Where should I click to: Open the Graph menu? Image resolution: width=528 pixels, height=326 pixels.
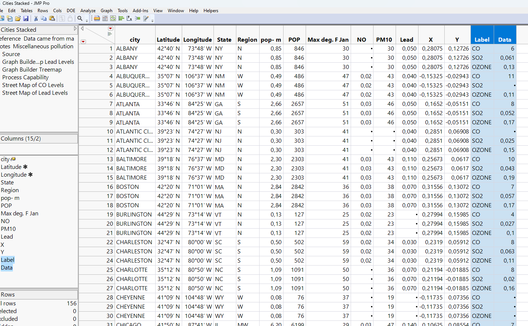pos(106,11)
